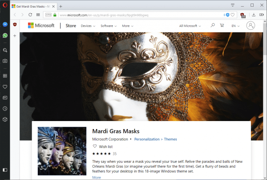Viewport: 267px width, 180px height.
Task: Open a new tab with plus button
Action: (x=61, y=7)
